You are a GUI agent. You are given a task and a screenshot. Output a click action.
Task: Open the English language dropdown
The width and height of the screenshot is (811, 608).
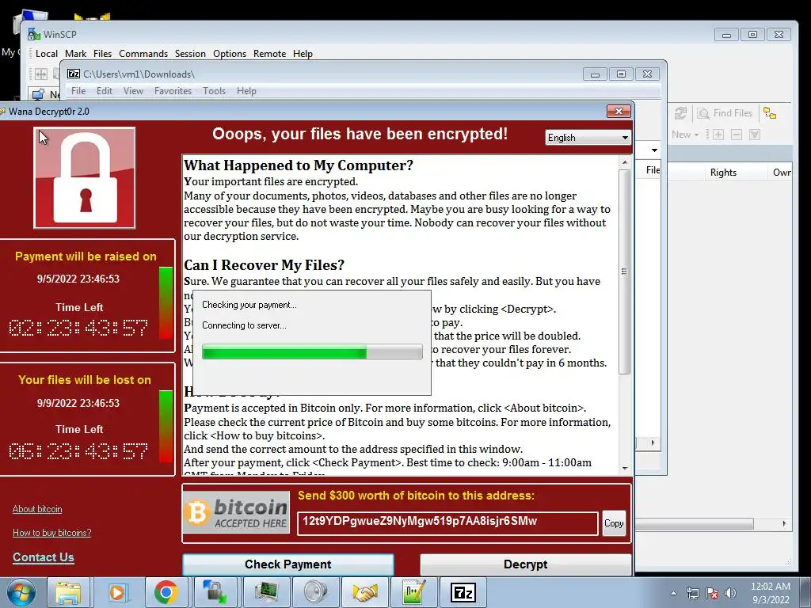tap(588, 138)
